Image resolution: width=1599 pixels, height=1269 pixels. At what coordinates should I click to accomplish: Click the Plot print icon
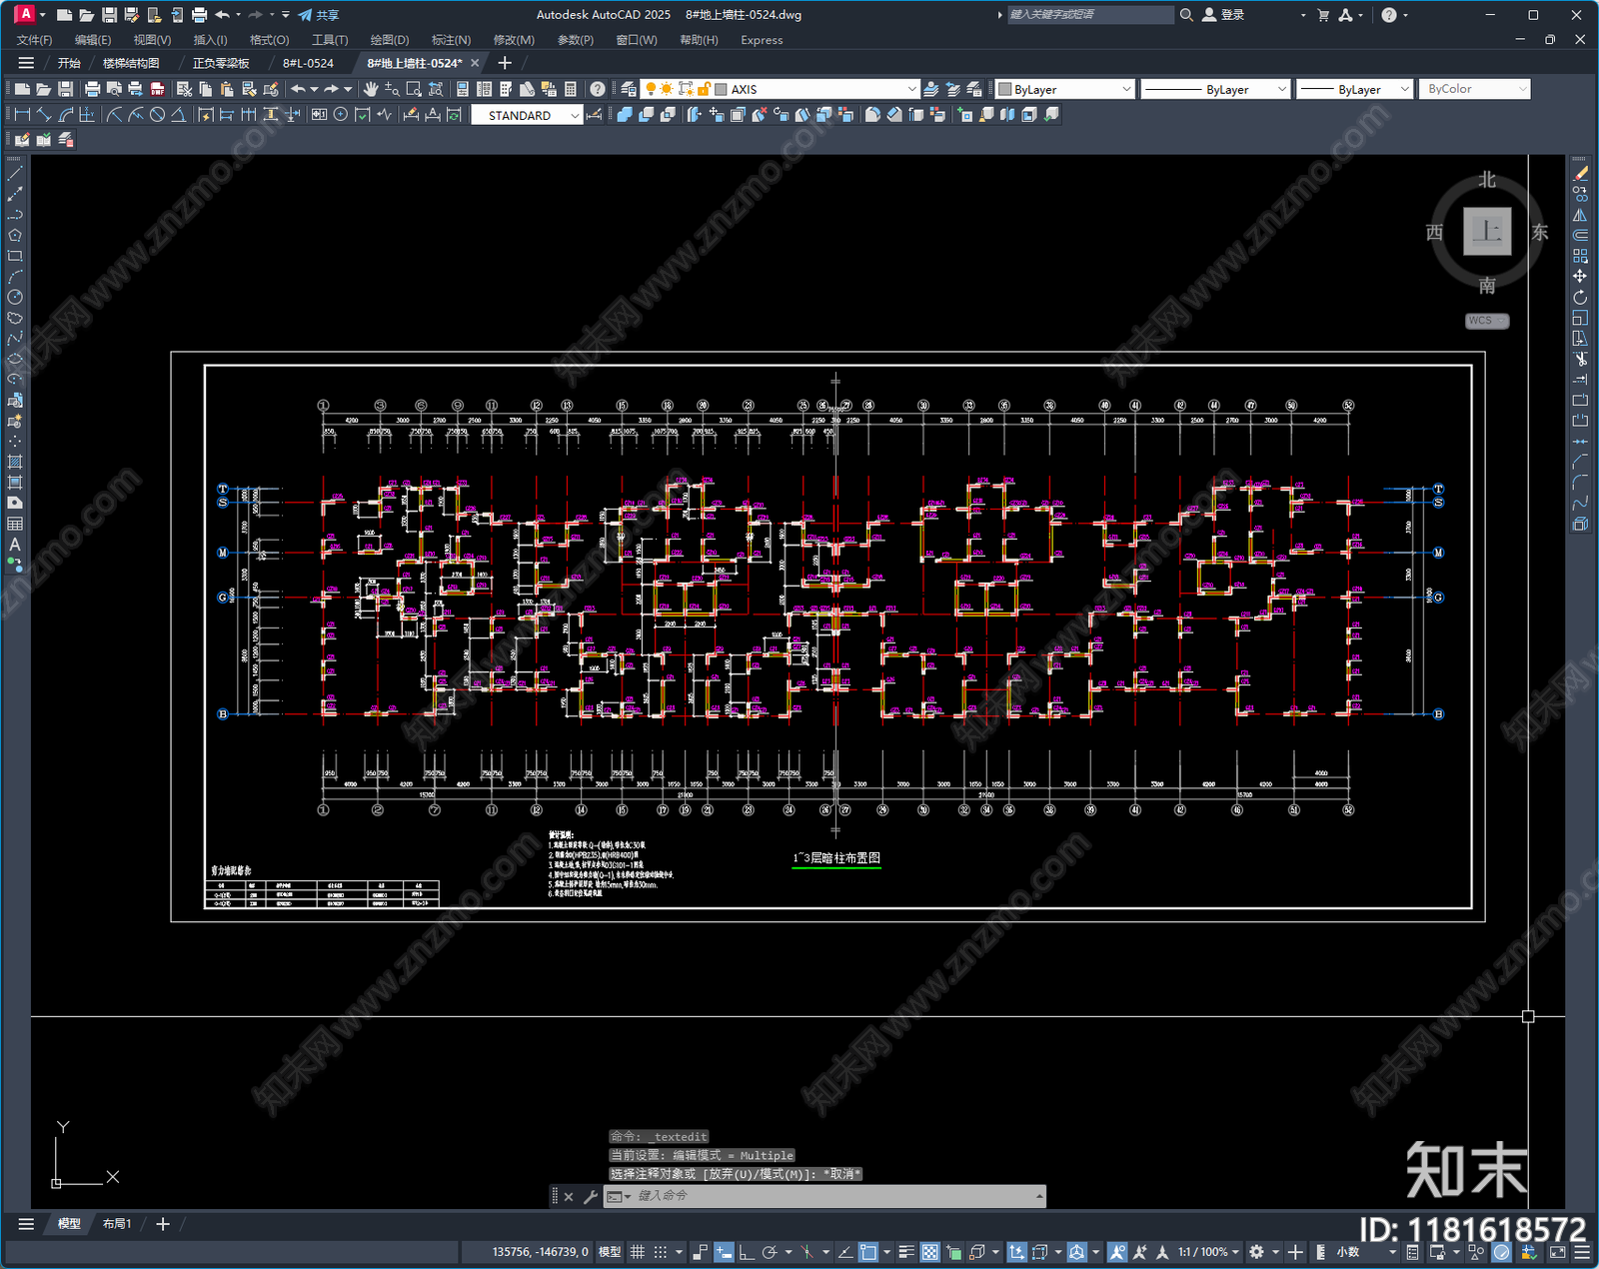[92, 89]
